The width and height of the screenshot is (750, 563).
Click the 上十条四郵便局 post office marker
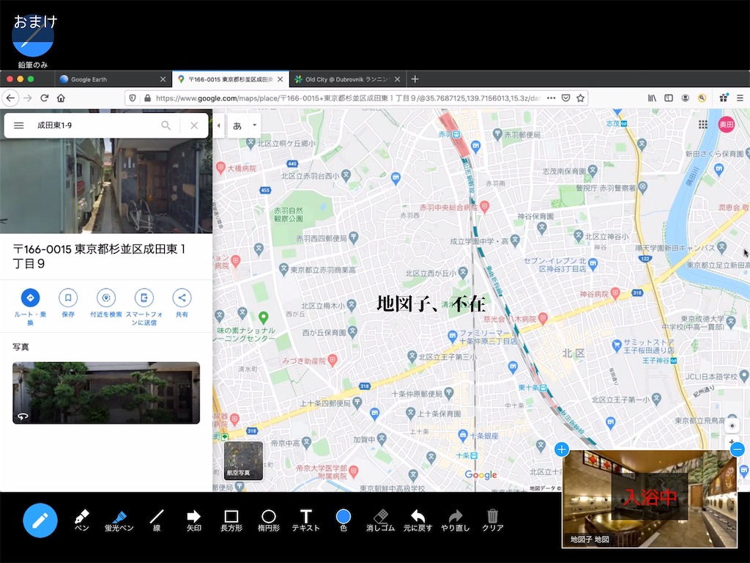[357, 403]
